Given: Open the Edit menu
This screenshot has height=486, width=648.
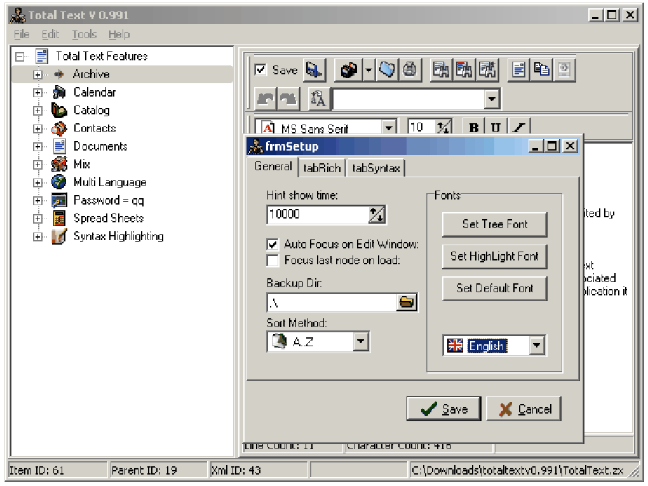Looking at the screenshot, I should (x=50, y=35).
